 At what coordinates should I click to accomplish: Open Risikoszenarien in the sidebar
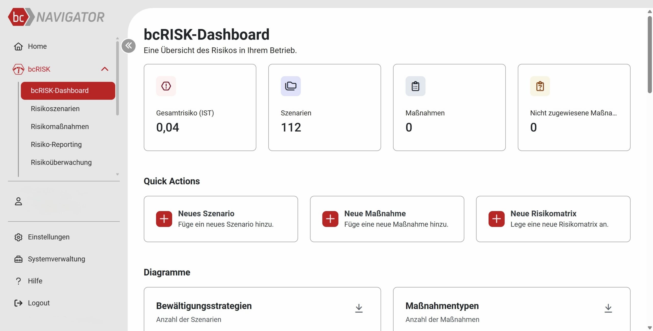[55, 109]
